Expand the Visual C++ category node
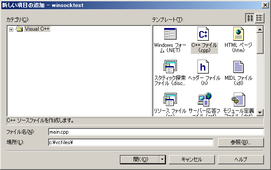 [11, 29]
